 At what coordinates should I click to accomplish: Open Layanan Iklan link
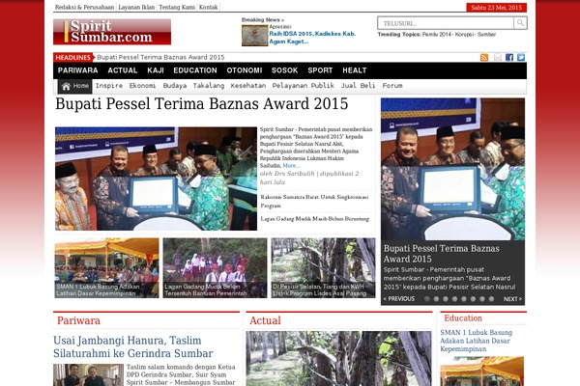136,7
